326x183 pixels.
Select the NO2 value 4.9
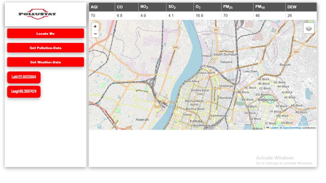[x=152, y=16]
